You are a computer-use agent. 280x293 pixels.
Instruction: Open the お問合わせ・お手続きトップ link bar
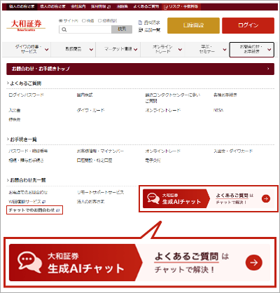pos(140,69)
